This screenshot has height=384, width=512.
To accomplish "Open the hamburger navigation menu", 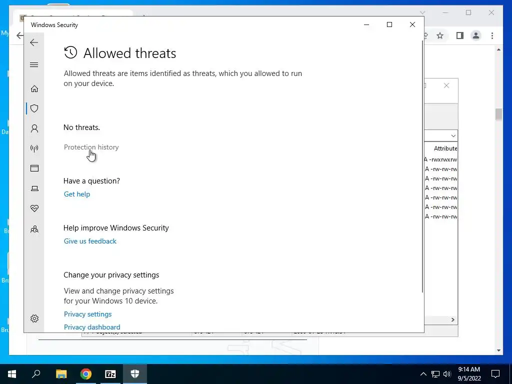I will (x=34, y=64).
